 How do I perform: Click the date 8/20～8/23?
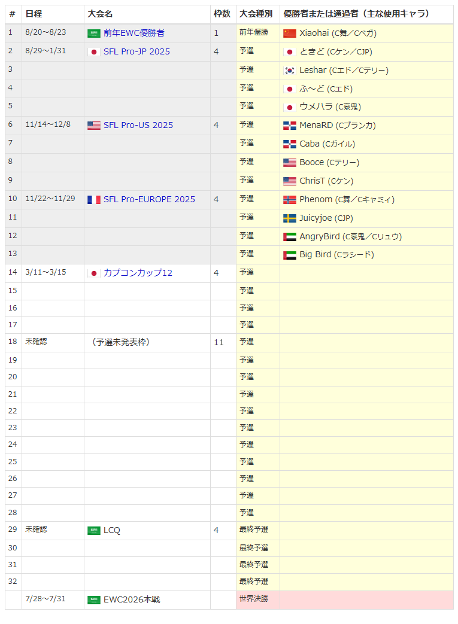[x=46, y=32]
